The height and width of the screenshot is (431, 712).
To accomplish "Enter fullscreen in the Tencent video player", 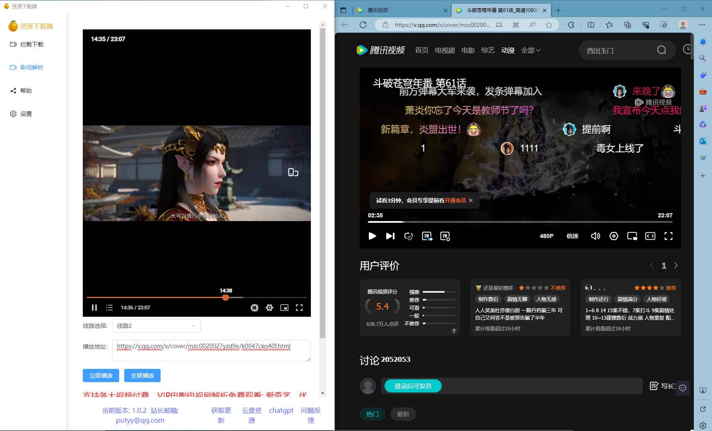I will (669, 236).
